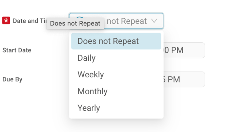The height and width of the screenshot is (132, 233).
Task: Select the highlighted Does not Repeat option
Action: coord(116,41)
